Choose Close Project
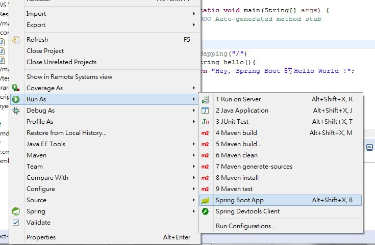The height and width of the screenshot is (245, 375). click(x=105, y=51)
